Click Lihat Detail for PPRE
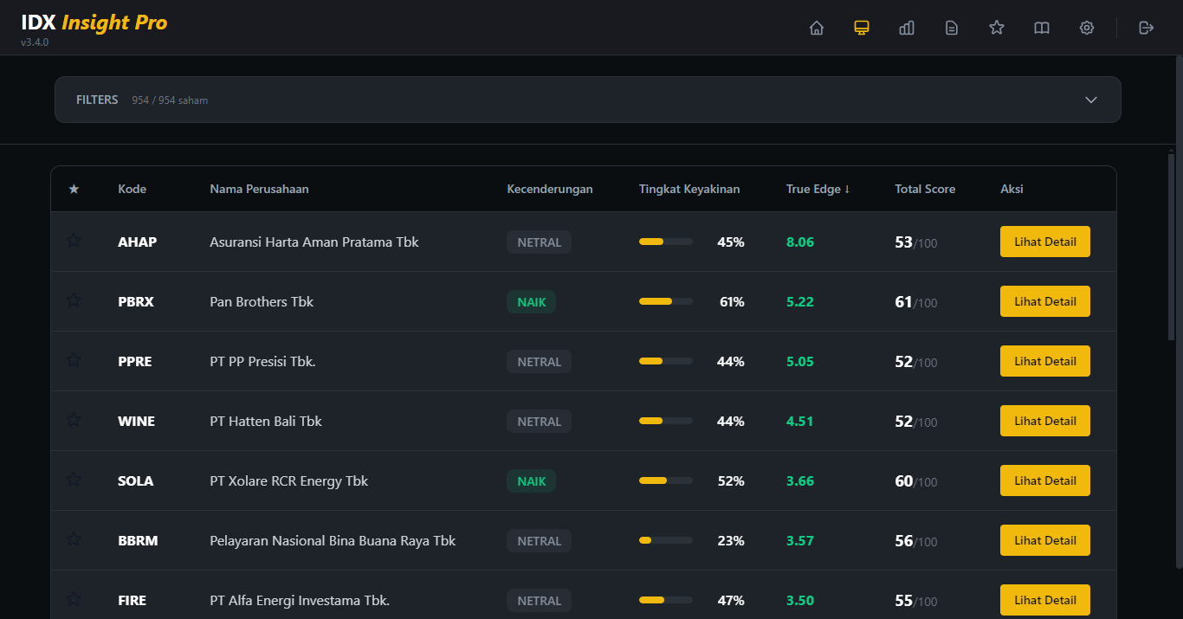 [1044, 361]
